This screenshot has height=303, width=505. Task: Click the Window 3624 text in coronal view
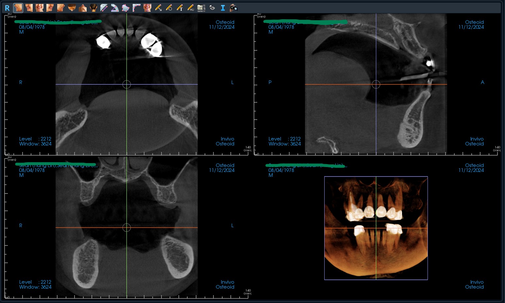35,287
